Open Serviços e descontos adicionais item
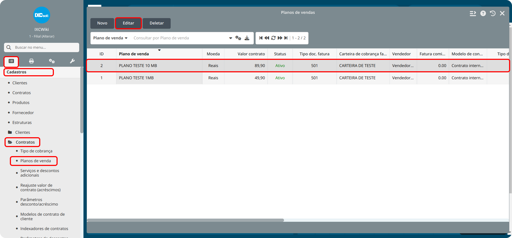This screenshot has width=512, height=238. click(x=40, y=173)
